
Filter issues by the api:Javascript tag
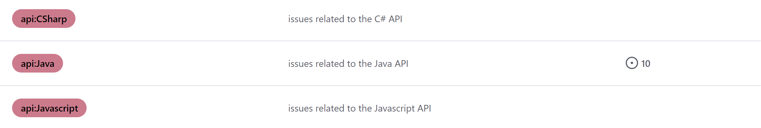[x=49, y=108]
